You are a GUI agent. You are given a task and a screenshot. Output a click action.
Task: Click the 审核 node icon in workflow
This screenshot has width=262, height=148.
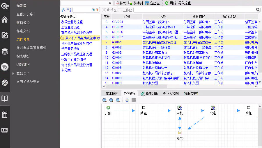click(180, 108)
